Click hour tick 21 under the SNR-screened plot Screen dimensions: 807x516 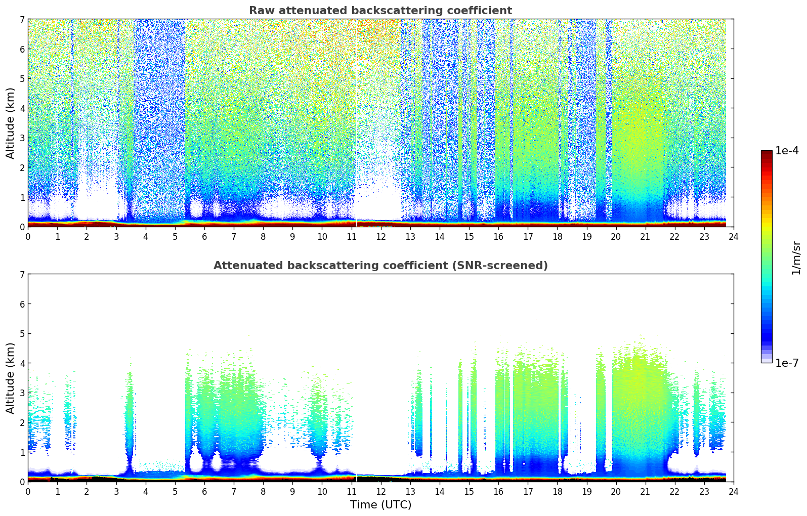[645, 491]
